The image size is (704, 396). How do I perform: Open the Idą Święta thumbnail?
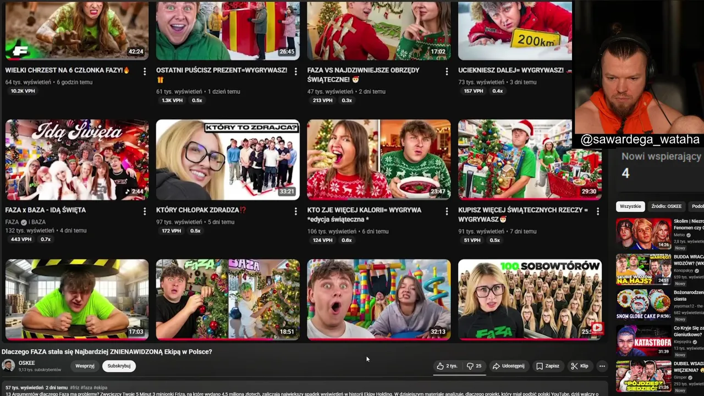(x=76, y=159)
